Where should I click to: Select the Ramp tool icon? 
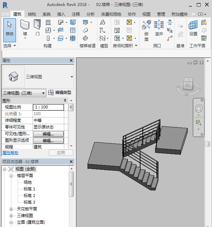[x=86, y=30]
